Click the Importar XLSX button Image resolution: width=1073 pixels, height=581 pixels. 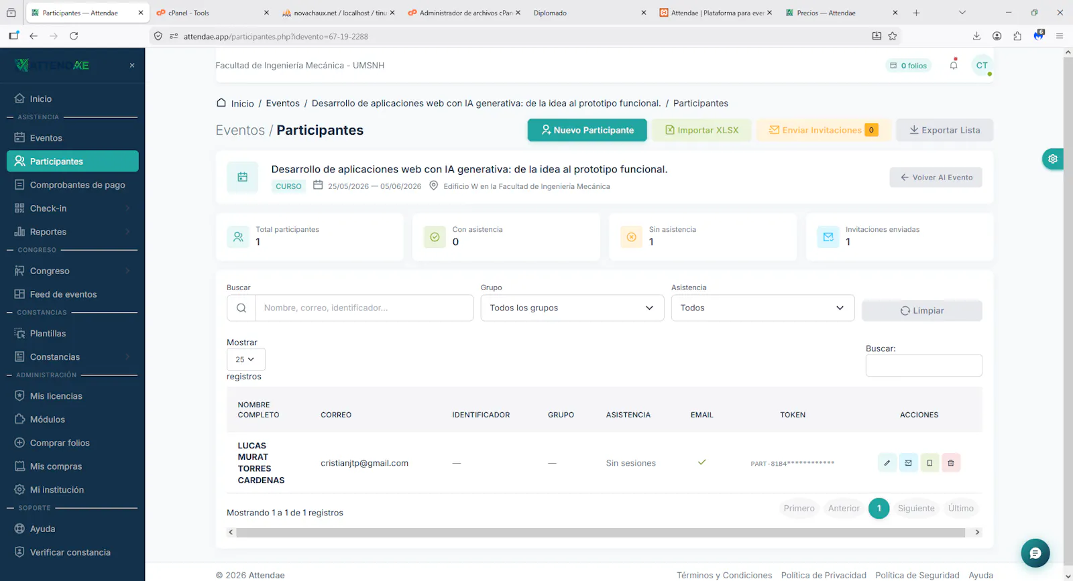(x=701, y=130)
